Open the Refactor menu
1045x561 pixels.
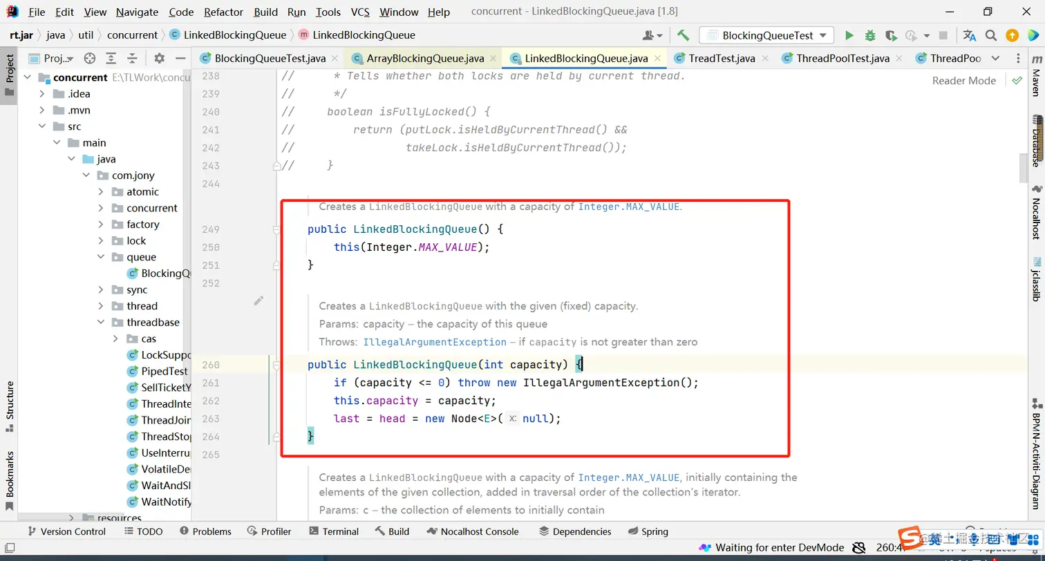coord(223,12)
